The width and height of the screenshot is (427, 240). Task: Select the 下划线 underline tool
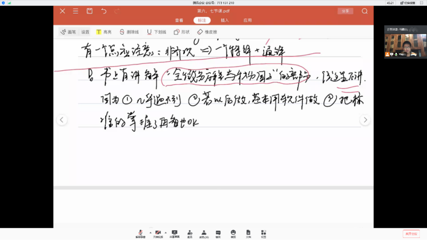(x=157, y=32)
